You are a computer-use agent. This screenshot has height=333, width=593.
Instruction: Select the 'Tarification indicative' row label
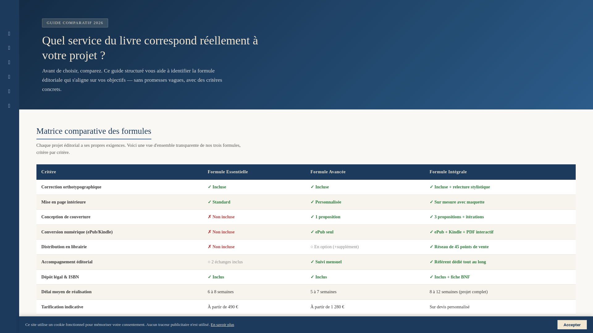pyautogui.click(x=62, y=307)
